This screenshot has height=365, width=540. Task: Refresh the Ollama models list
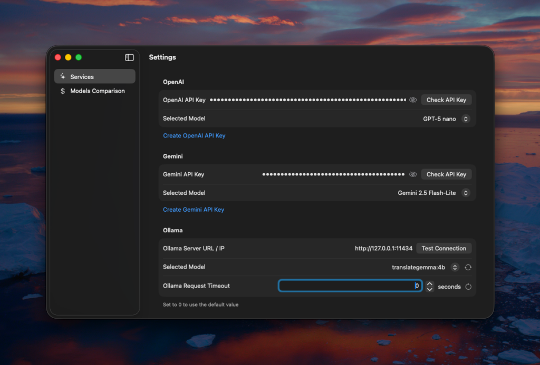468,268
